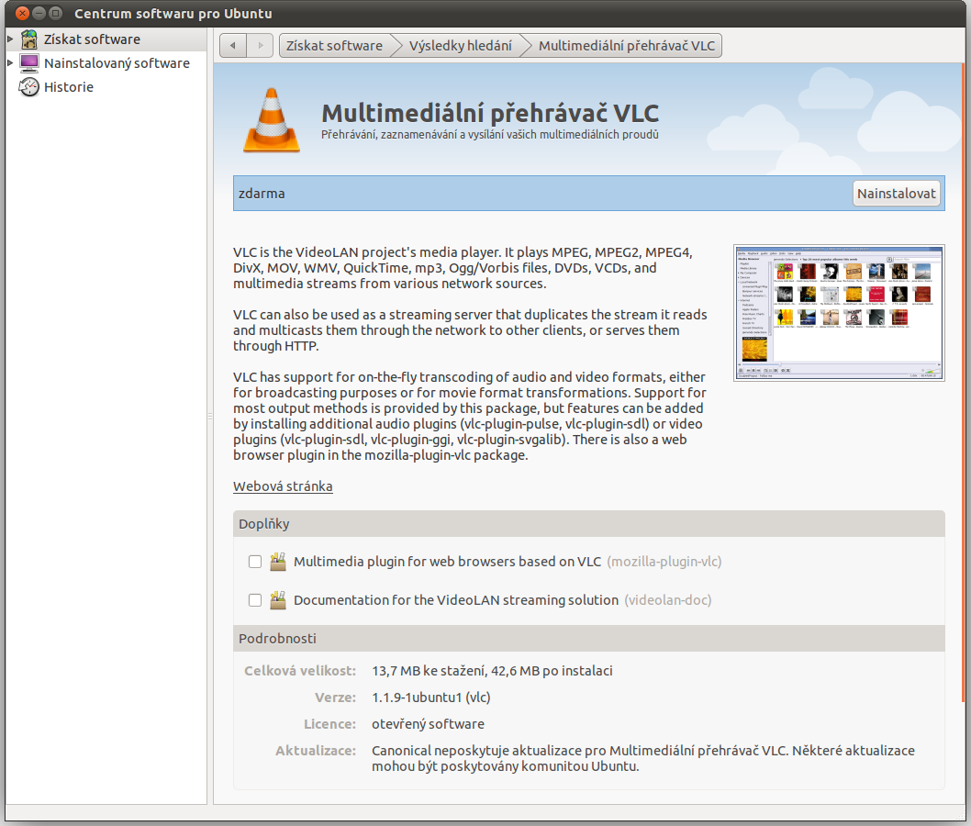Click the Centrum softwaru pro Ubuntu title
This screenshot has width=971, height=826.
(173, 13)
